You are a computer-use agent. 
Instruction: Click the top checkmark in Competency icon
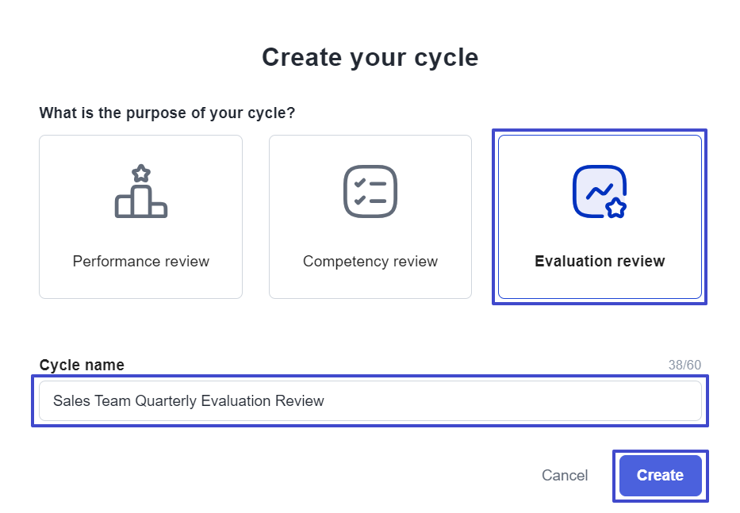click(x=360, y=183)
